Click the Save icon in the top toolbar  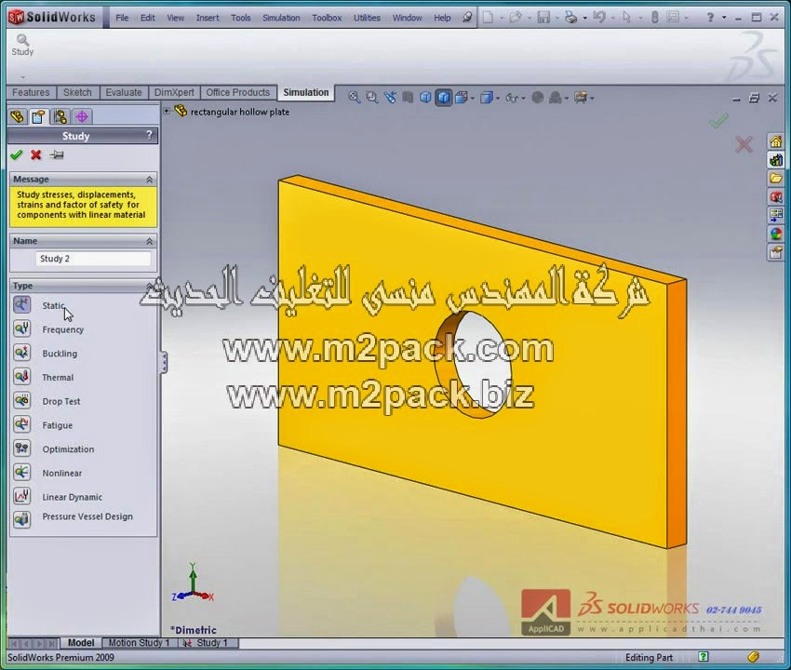point(543,18)
